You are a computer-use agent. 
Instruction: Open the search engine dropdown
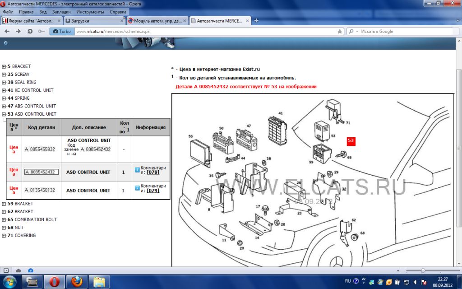pyautogui.click(x=353, y=31)
